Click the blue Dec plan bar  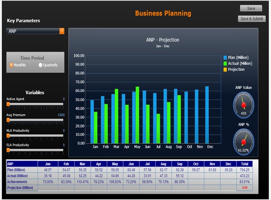click(x=207, y=115)
